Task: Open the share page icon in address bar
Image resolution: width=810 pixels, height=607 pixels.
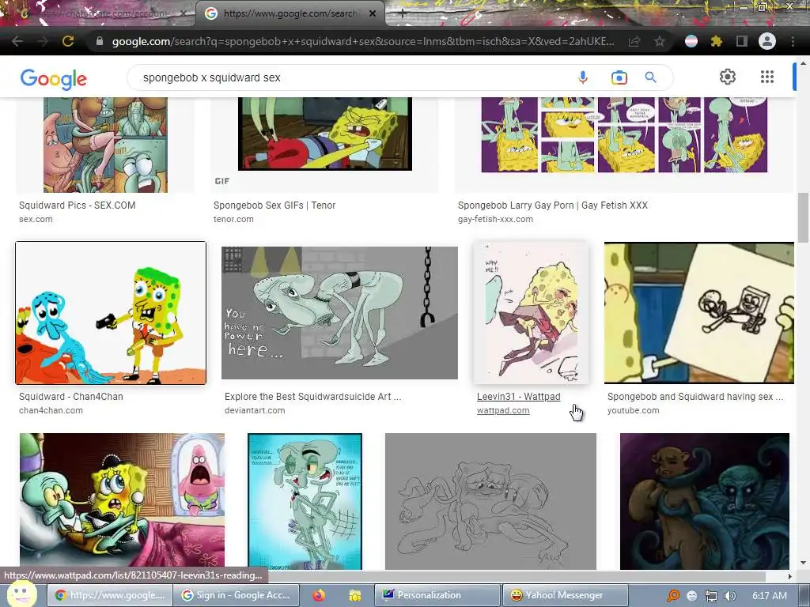Action: click(634, 41)
